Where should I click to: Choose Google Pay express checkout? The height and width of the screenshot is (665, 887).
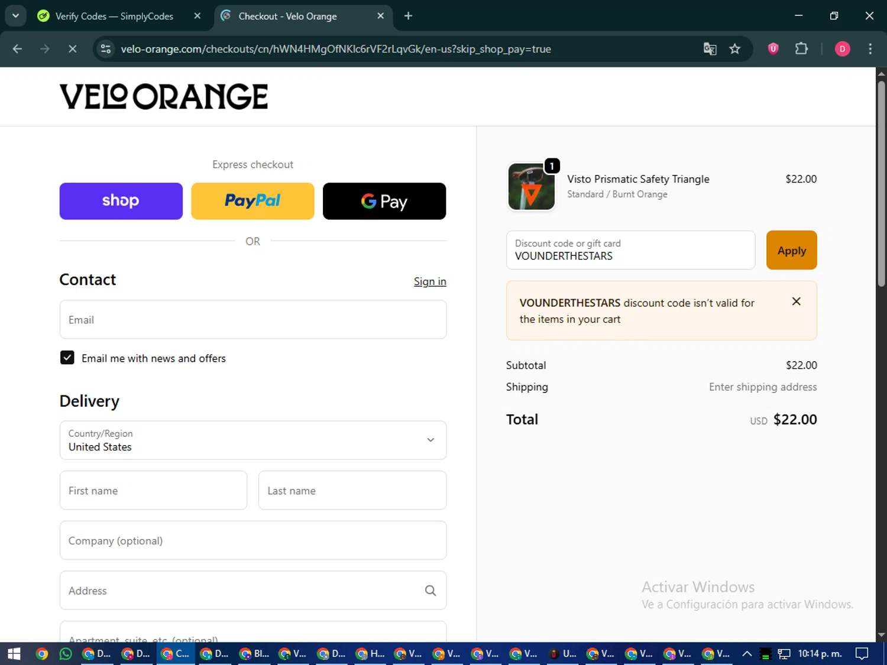pyautogui.click(x=384, y=201)
